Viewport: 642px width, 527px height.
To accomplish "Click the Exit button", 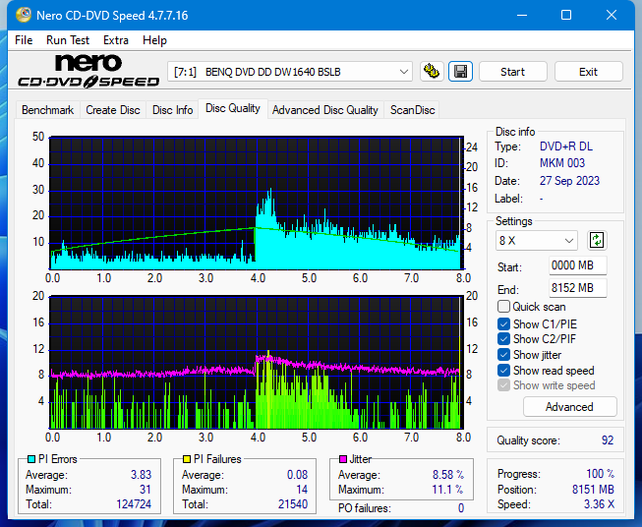I will click(x=588, y=72).
